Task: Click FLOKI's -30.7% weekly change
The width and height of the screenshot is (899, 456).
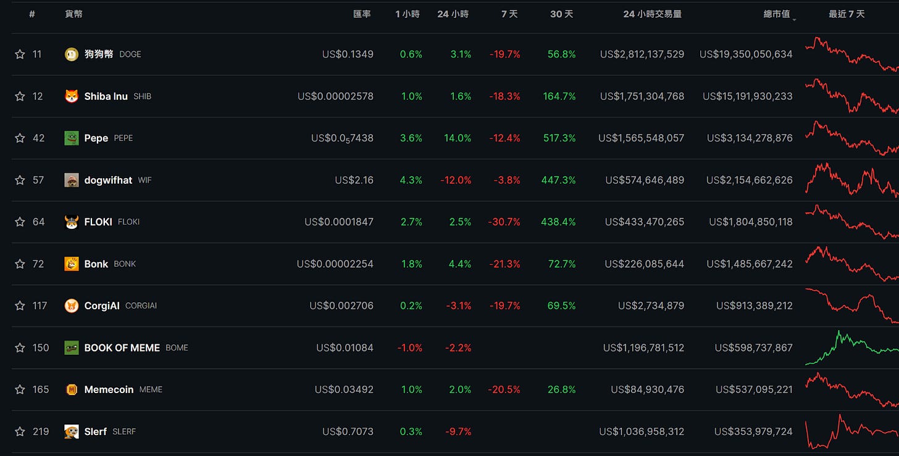Action: pos(504,222)
